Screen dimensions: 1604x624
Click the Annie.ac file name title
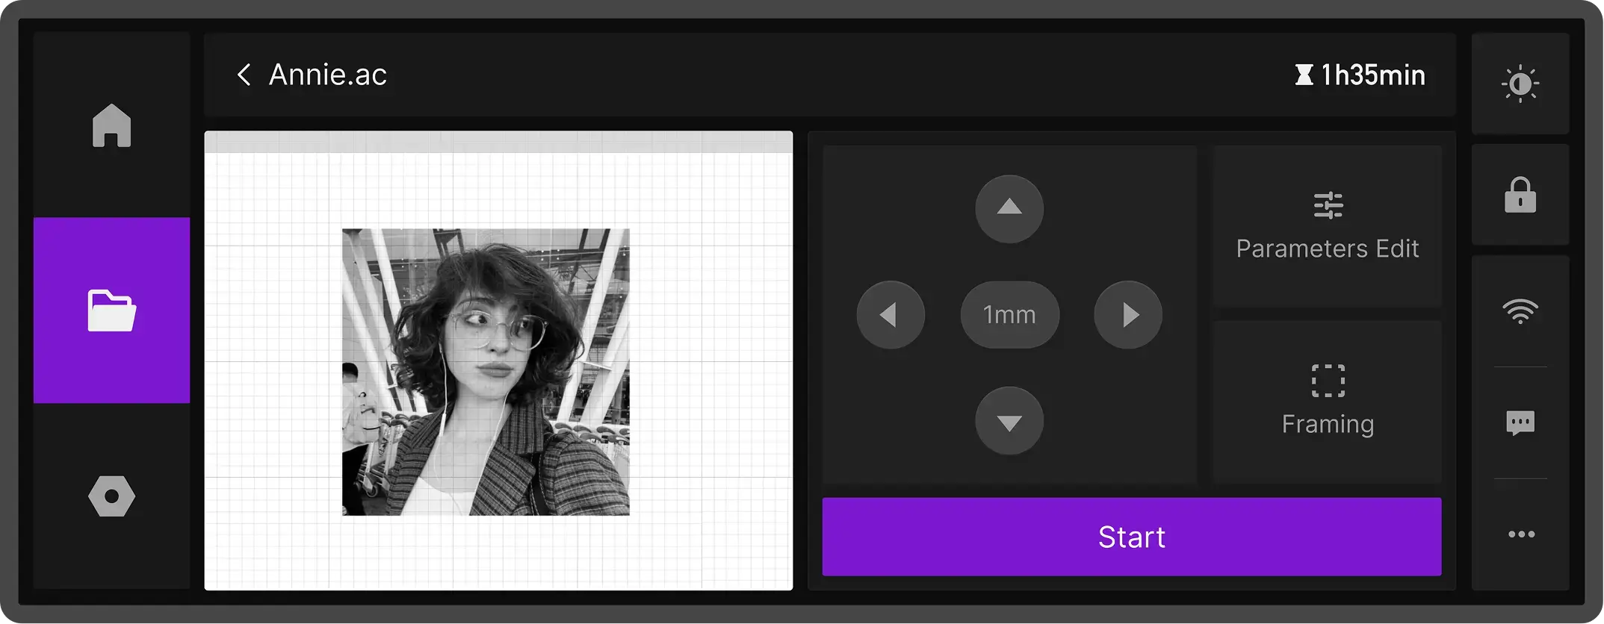(328, 75)
